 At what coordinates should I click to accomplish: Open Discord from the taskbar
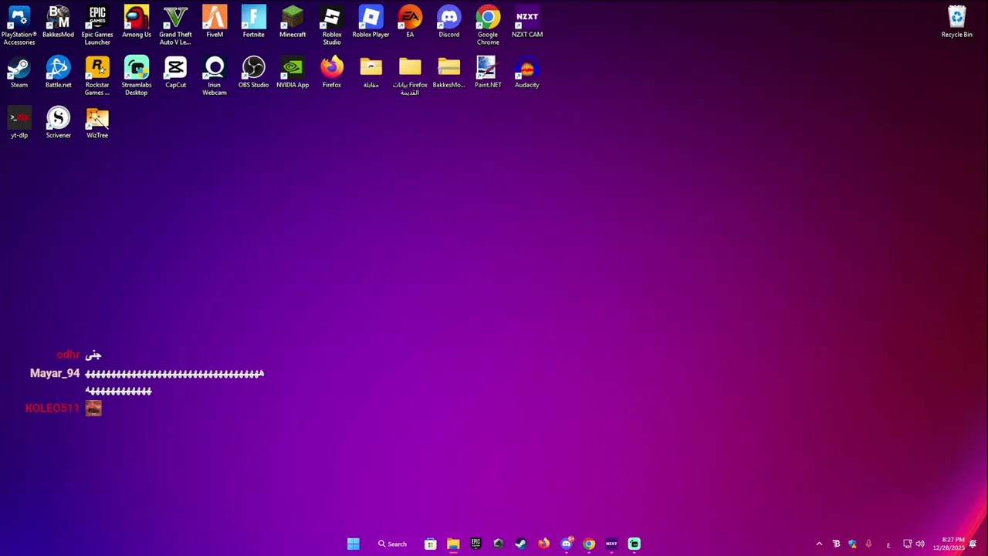coord(567,544)
